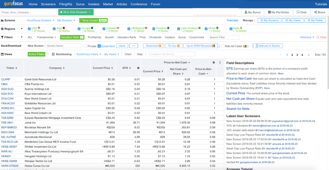Click the Screen Name input field
Image resolution: width=329 pixels, height=170 pixels.
pos(64,46)
